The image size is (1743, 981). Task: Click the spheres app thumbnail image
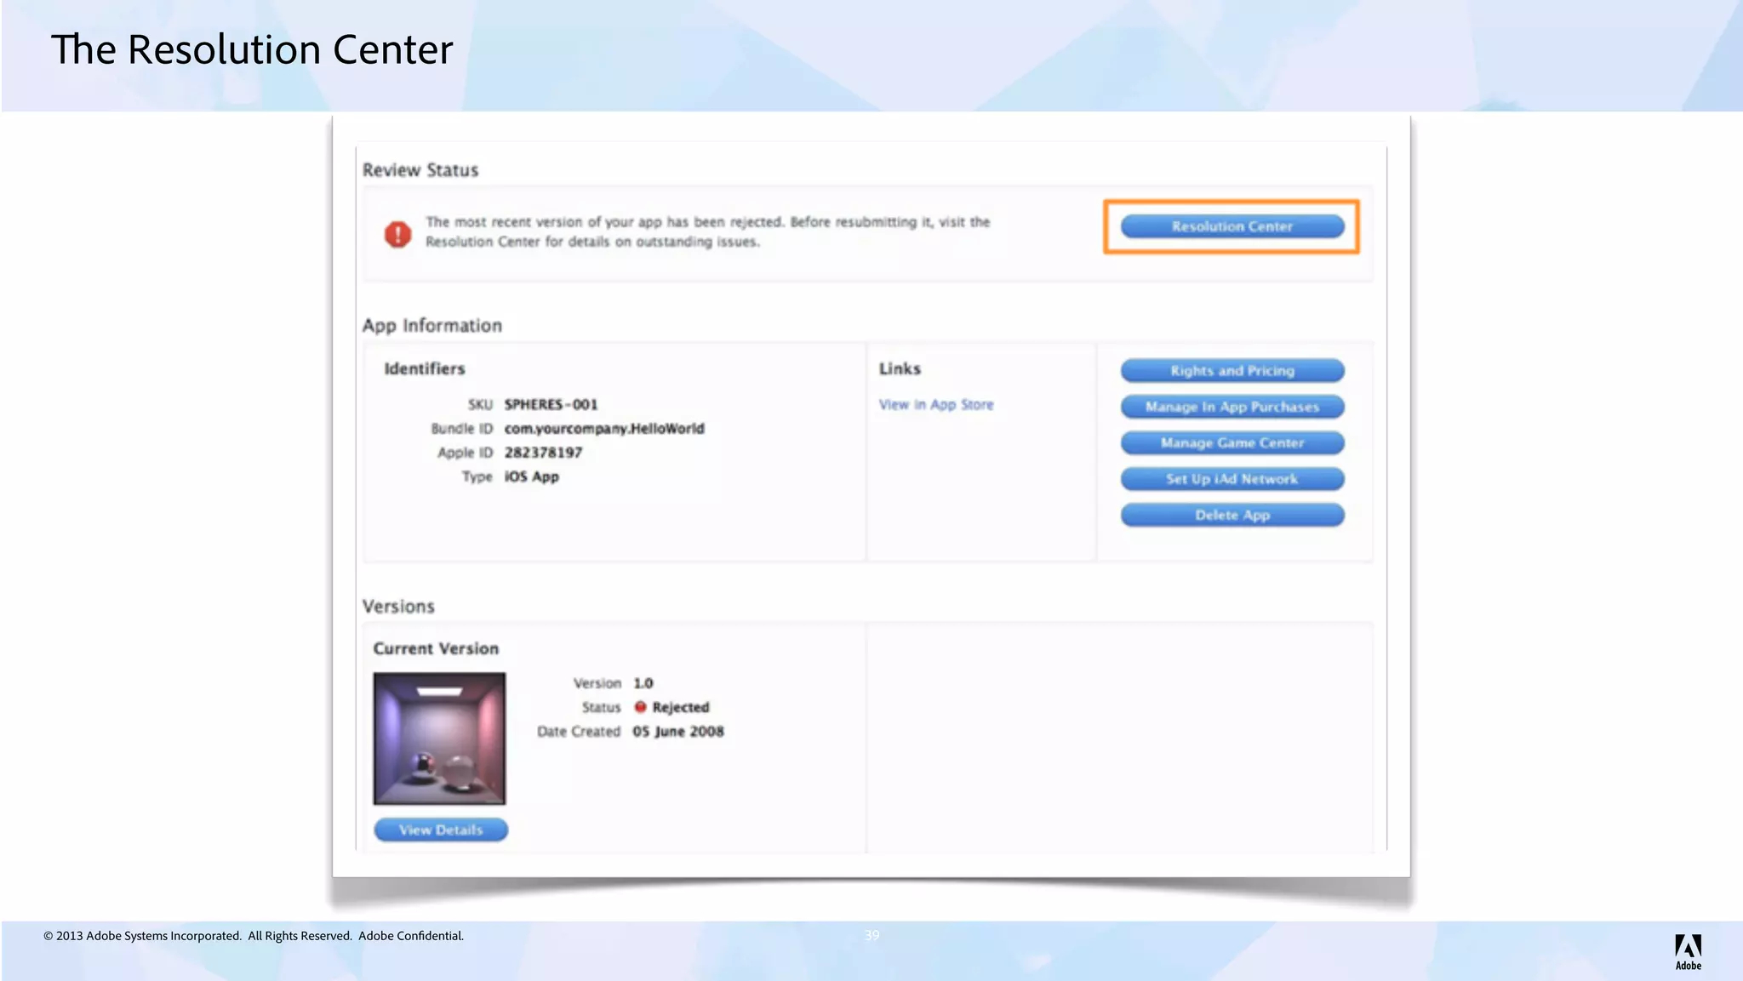[439, 739]
